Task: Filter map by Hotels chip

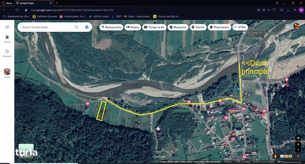Action: pos(132,27)
